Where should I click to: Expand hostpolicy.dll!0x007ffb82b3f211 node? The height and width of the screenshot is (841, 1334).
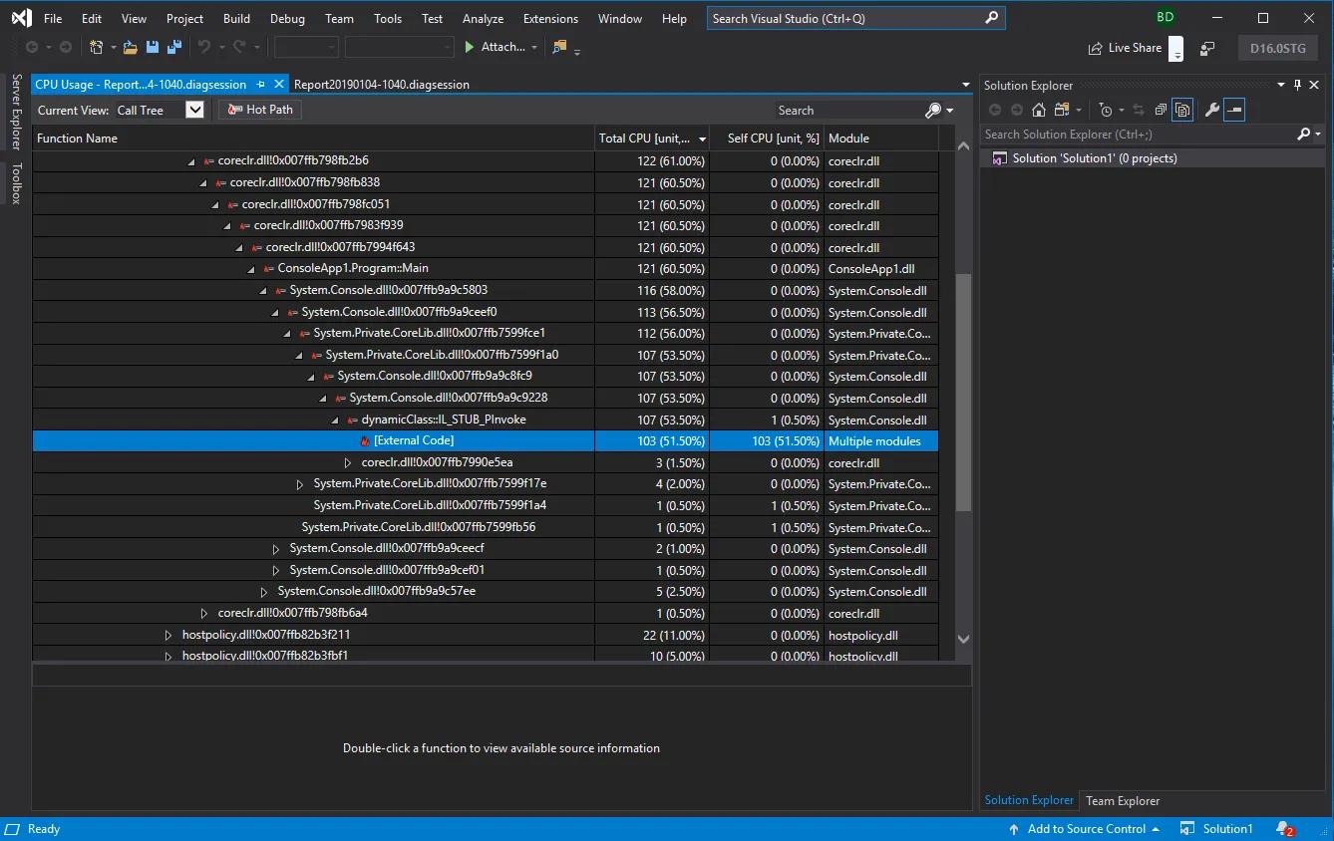(168, 635)
